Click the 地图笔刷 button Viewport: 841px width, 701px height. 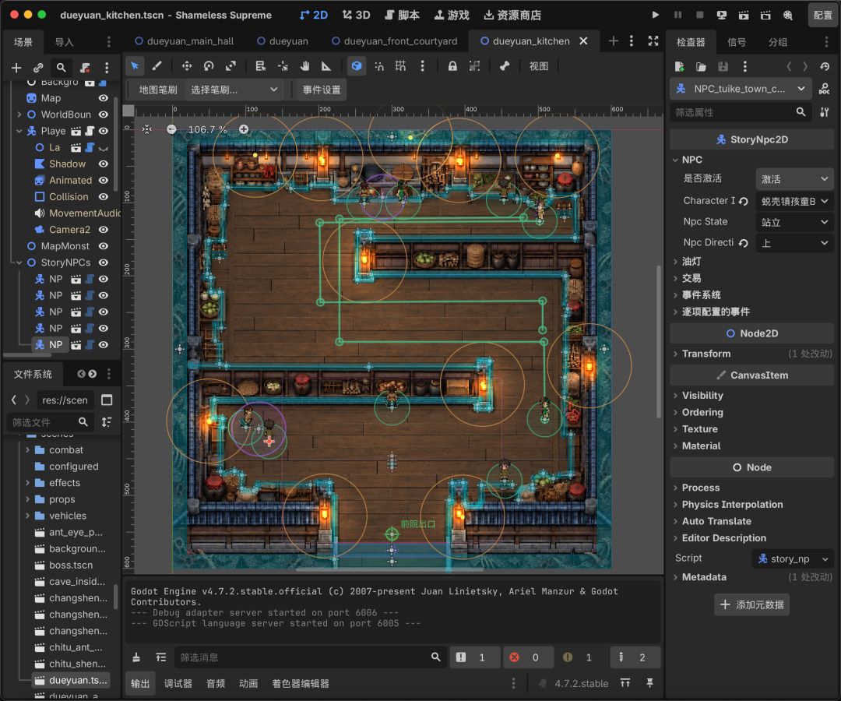click(157, 90)
